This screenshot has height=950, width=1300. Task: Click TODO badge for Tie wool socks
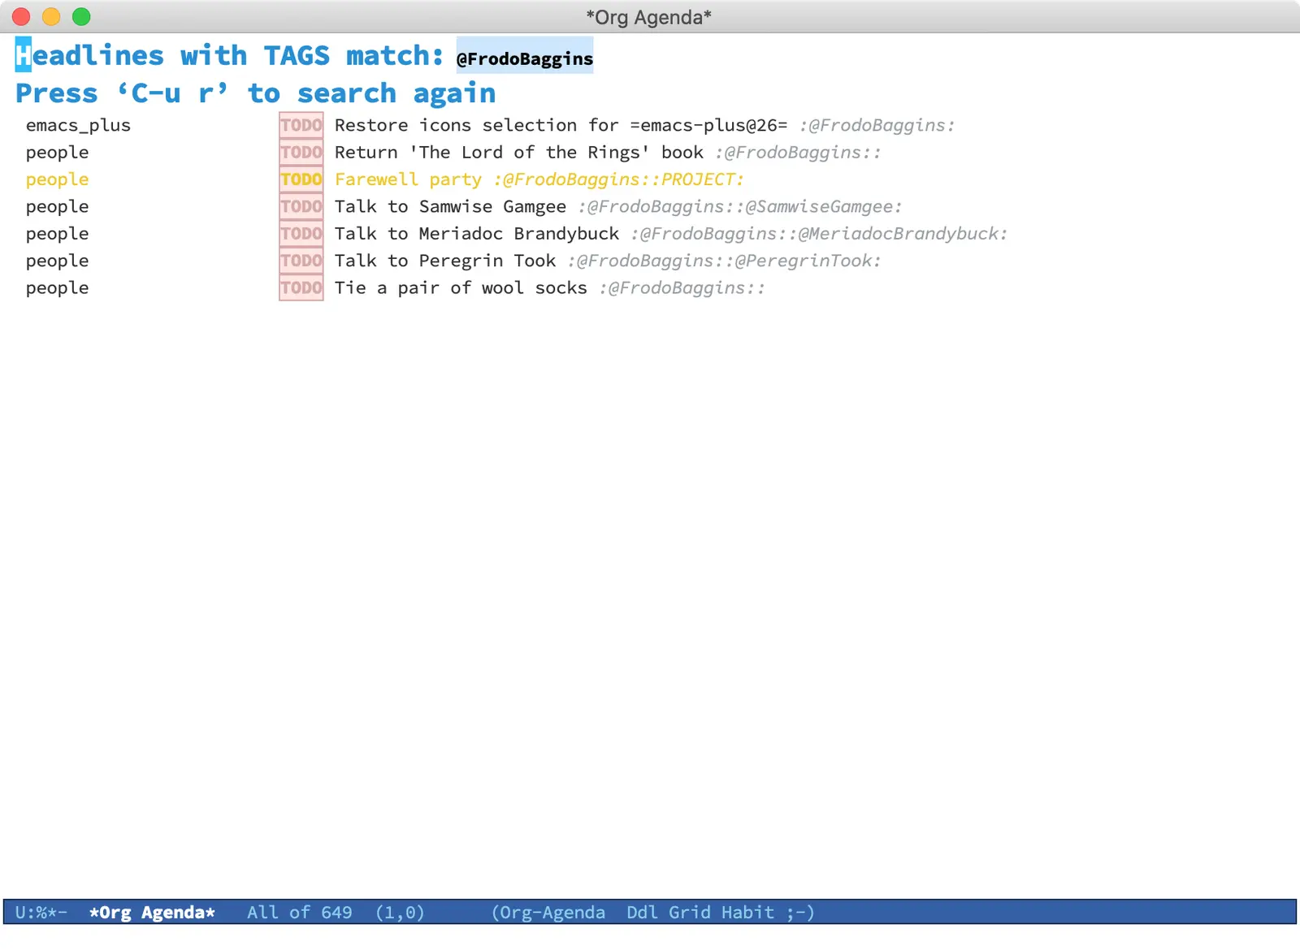tap(301, 288)
